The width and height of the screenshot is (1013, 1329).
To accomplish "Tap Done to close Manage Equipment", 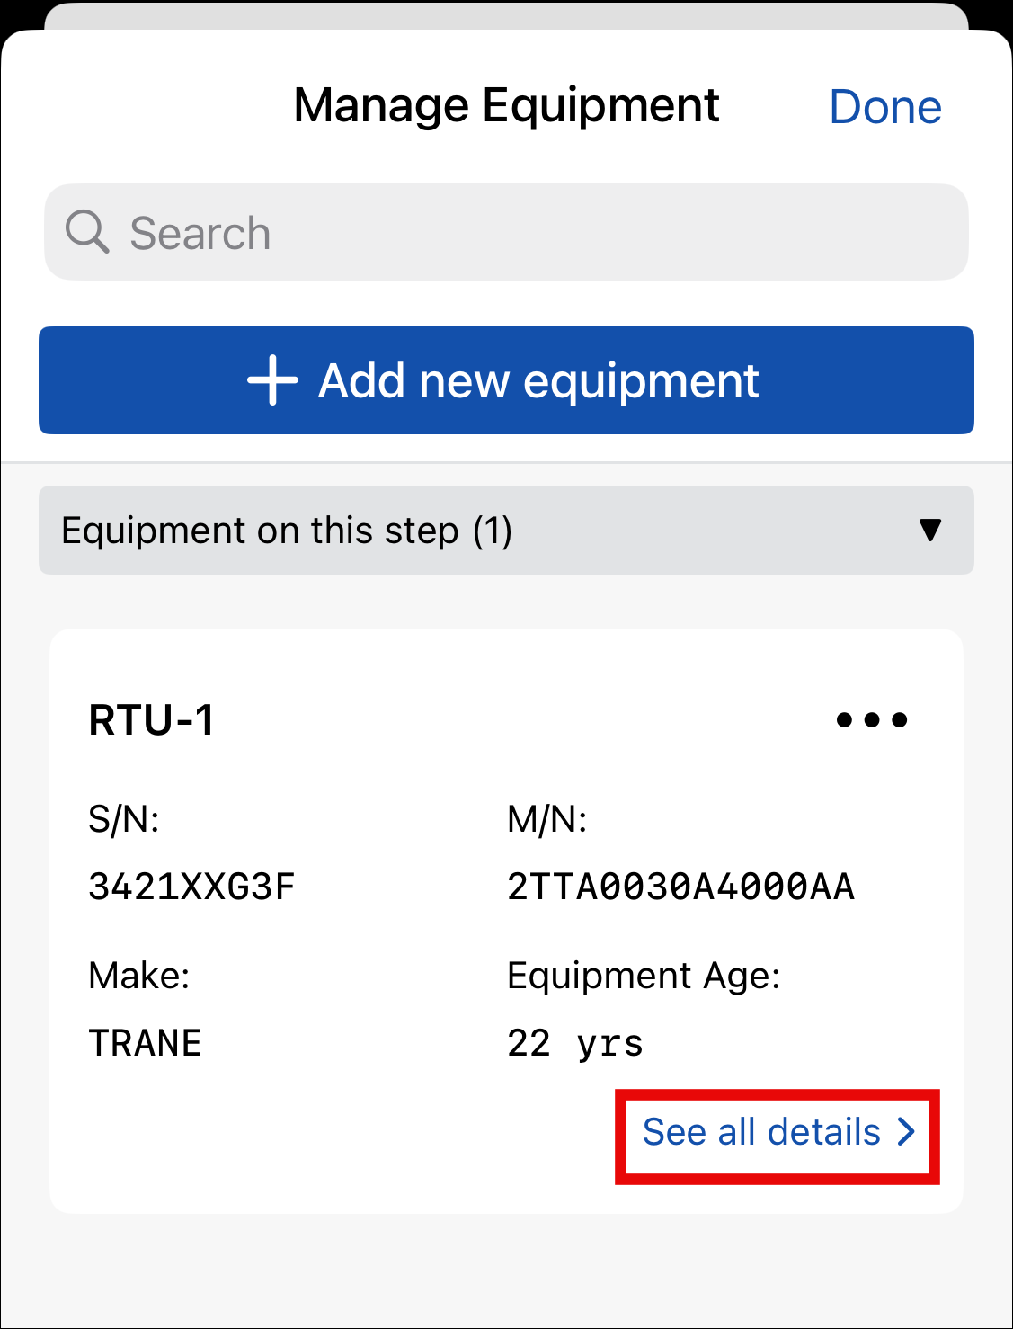I will pos(884,107).
